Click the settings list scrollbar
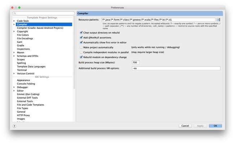This screenshot has width=235, height=144. click(x=74, y=52)
